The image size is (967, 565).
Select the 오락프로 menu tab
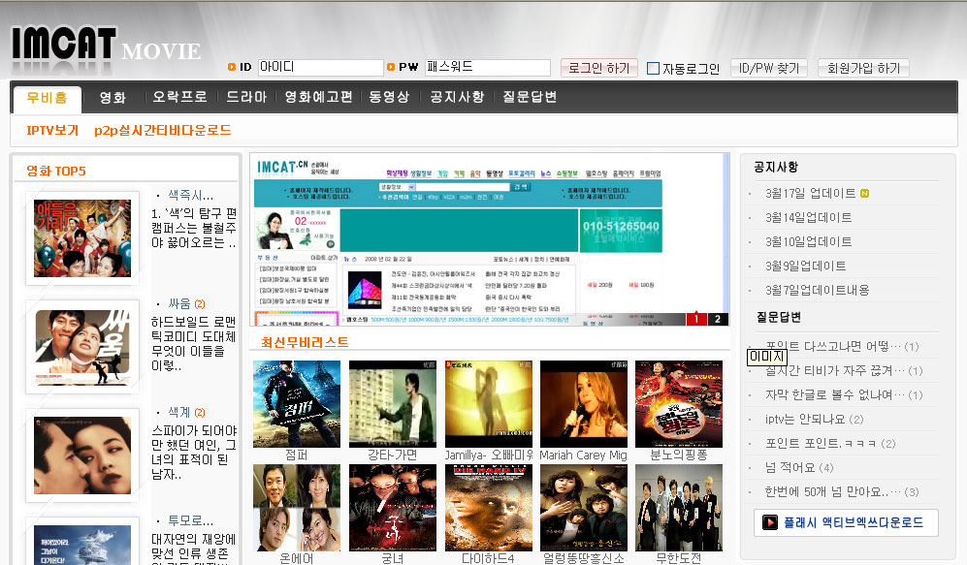point(179,97)
